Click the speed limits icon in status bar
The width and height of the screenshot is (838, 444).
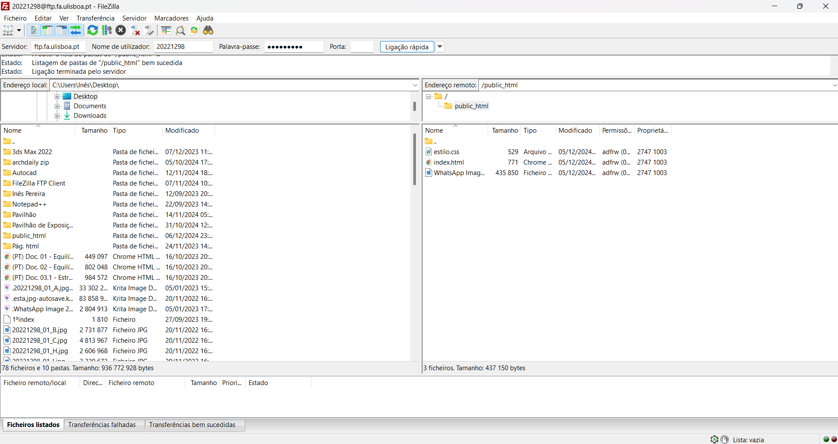[x=725, y=440]
